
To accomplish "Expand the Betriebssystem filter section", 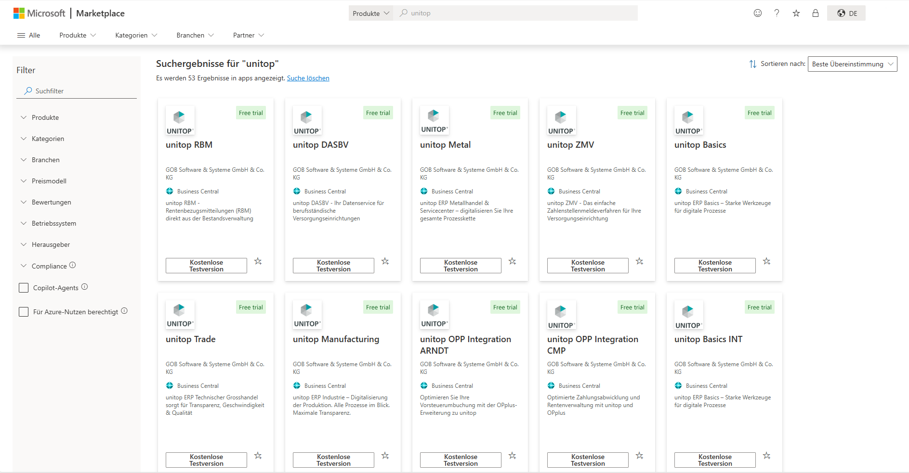I will point(53,223).
